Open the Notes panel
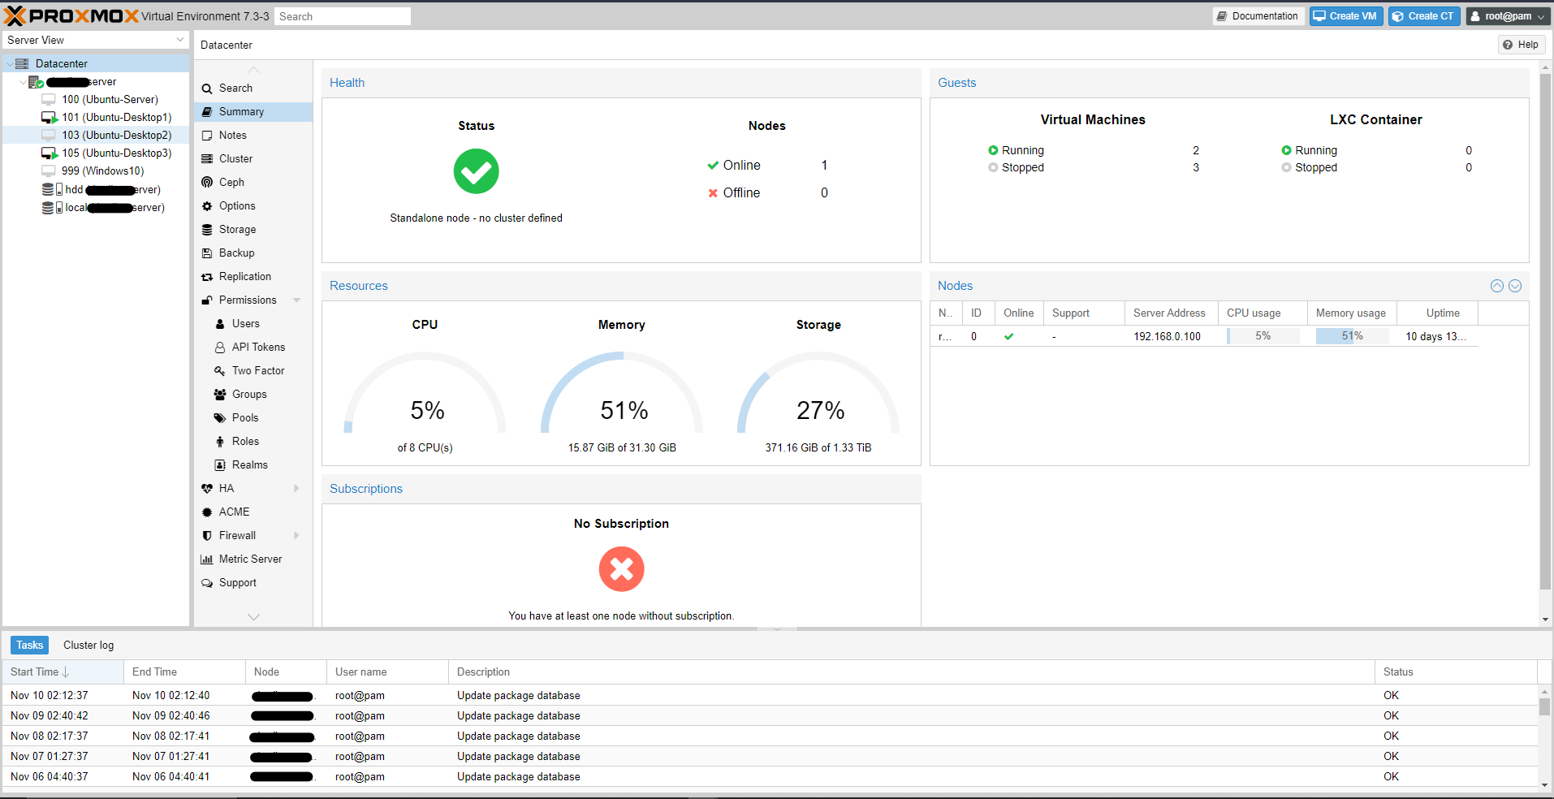The image size is (1554, 799). click(x=232, y=135)
